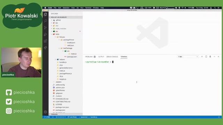The image size is (223, 125).
Task: Open Spotlight search in the menu bar
Action: pyautogui.click(x=215, y=8)
